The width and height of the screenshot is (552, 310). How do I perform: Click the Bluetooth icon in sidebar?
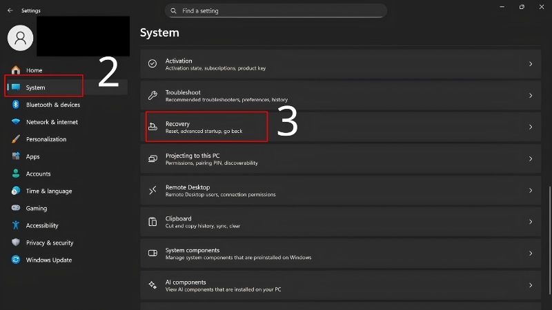click(x=15, y=105)
